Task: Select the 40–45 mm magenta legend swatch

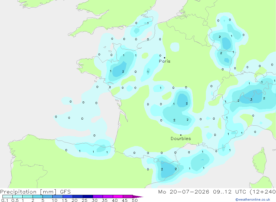Action: tap(118, 196)
